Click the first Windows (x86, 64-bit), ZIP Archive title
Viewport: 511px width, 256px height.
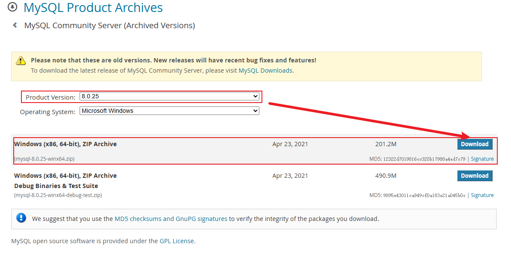[x=65, y=144]
